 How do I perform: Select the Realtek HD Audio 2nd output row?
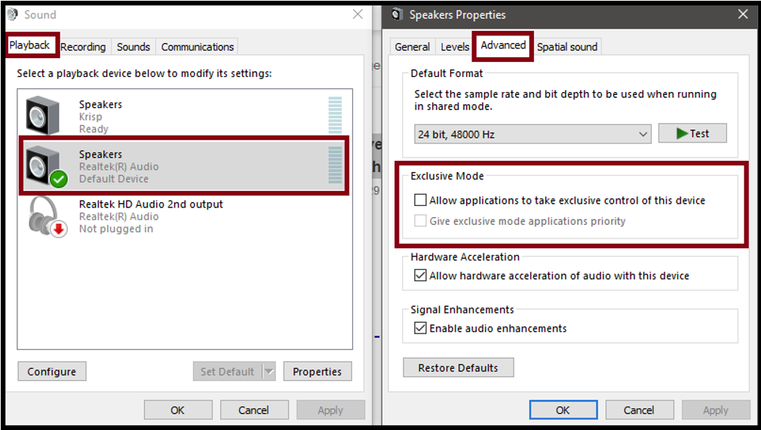click(185, 217)
